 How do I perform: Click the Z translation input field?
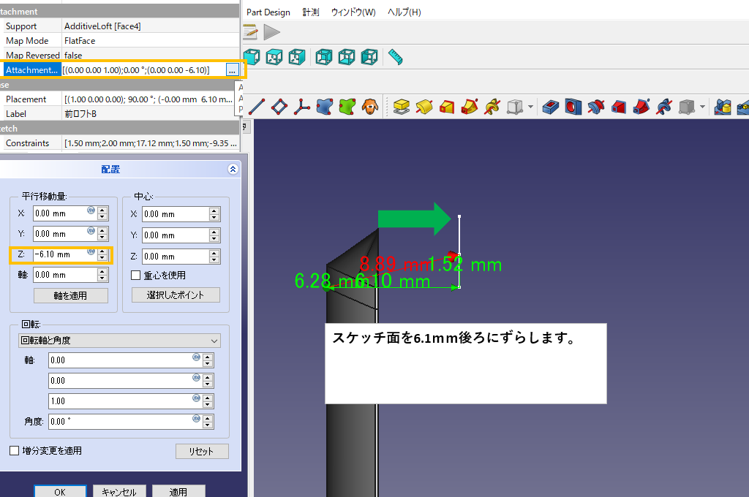tap(60, 254)
